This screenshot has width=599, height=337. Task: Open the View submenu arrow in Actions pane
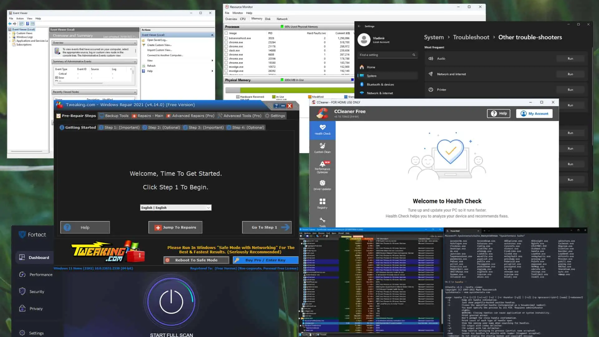click(212, 61)
